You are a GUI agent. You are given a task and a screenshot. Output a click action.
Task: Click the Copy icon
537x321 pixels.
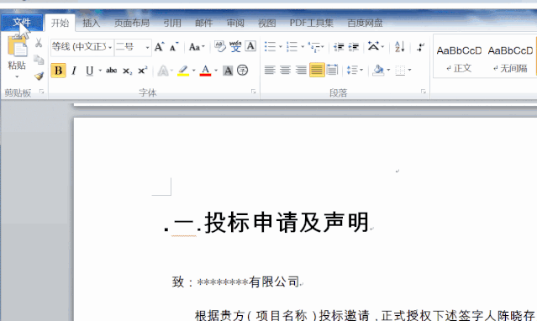39,60
